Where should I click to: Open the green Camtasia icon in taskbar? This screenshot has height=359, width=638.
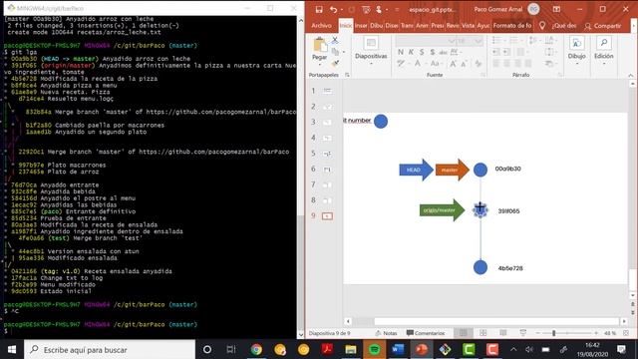(469, 349)
